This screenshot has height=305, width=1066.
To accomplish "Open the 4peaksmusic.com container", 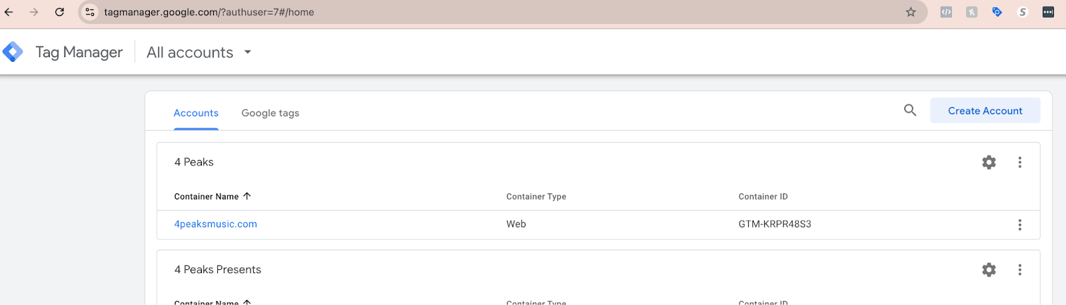I will [215, 225].
